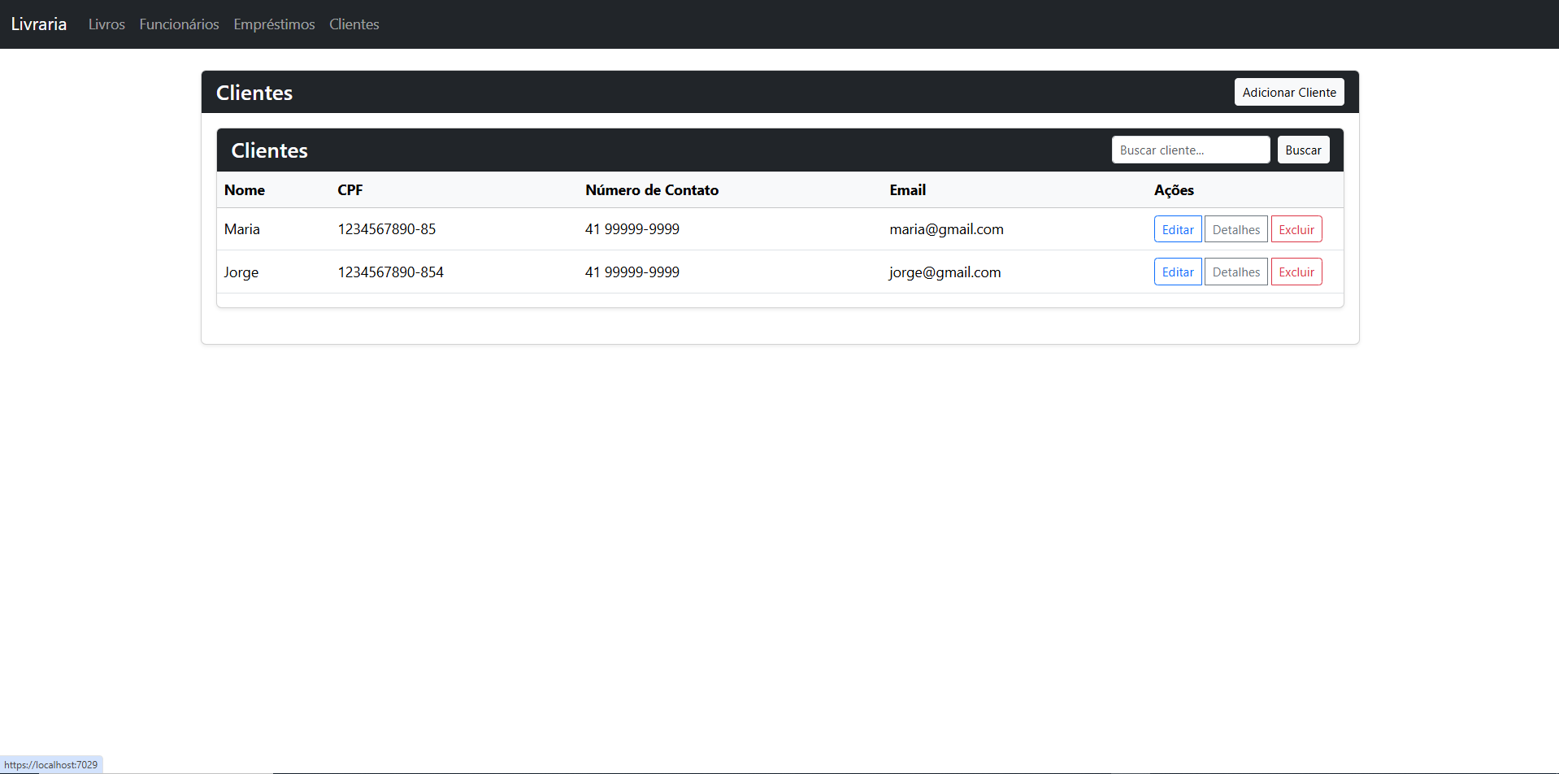
Task: Click Excluir in Jorge's row
Action: tap(1296, 272)
